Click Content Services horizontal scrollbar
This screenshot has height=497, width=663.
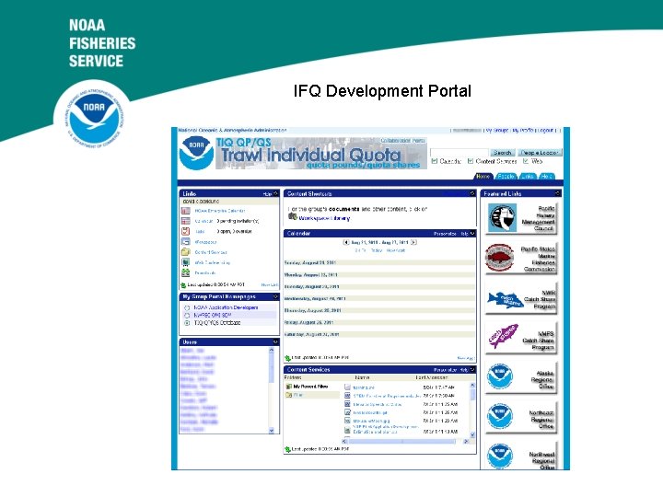(405, 442)
